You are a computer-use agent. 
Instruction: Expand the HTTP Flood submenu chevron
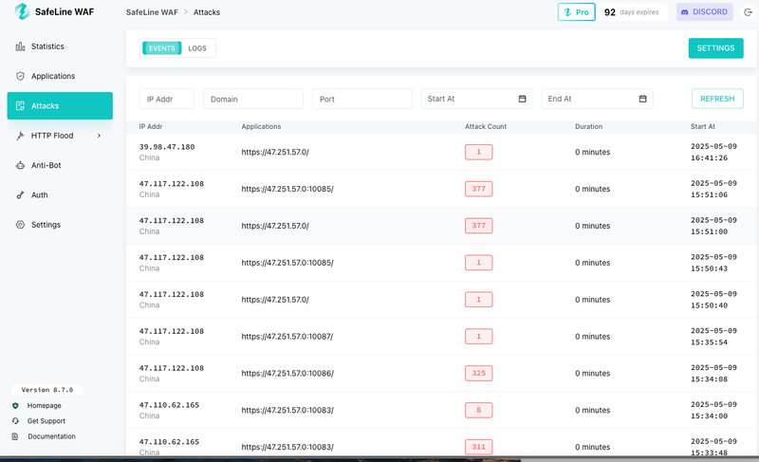tap(99, 136)
